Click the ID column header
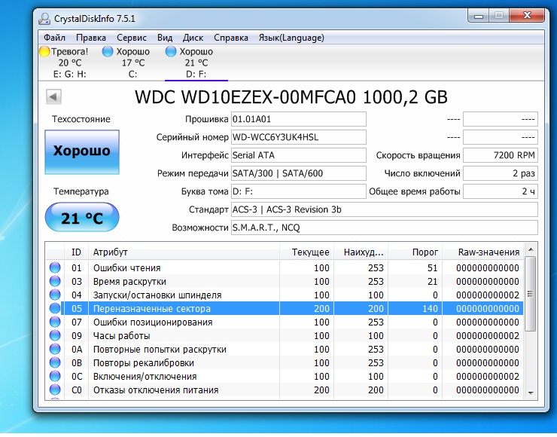 (x=76, y=252)
